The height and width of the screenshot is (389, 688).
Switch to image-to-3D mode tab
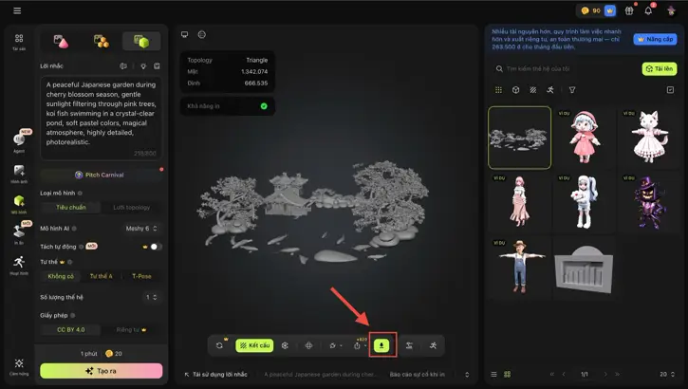click(61, 41)
